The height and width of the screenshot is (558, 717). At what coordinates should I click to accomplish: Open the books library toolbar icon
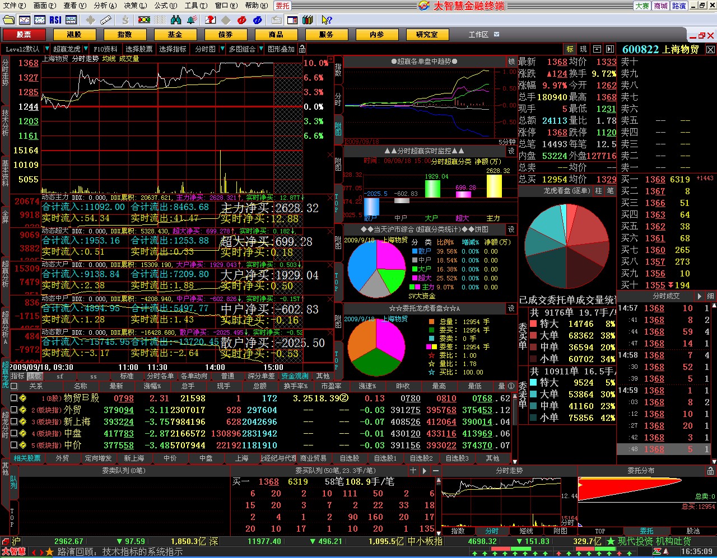point(308,20)
